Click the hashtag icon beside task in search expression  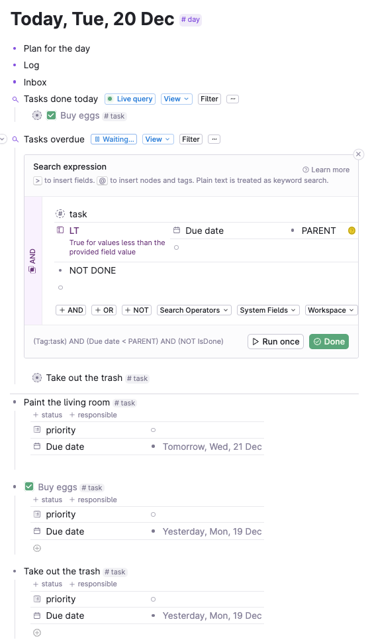pos(60,214)
